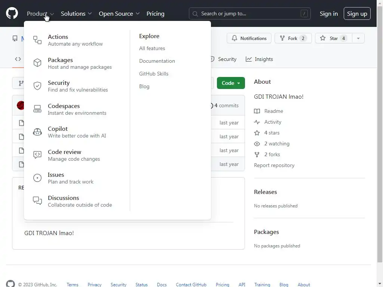Image resolution: width=383 pixels, height=287 pixels.
Task: Open the Actions workflow icon
Action: [37, 40]
